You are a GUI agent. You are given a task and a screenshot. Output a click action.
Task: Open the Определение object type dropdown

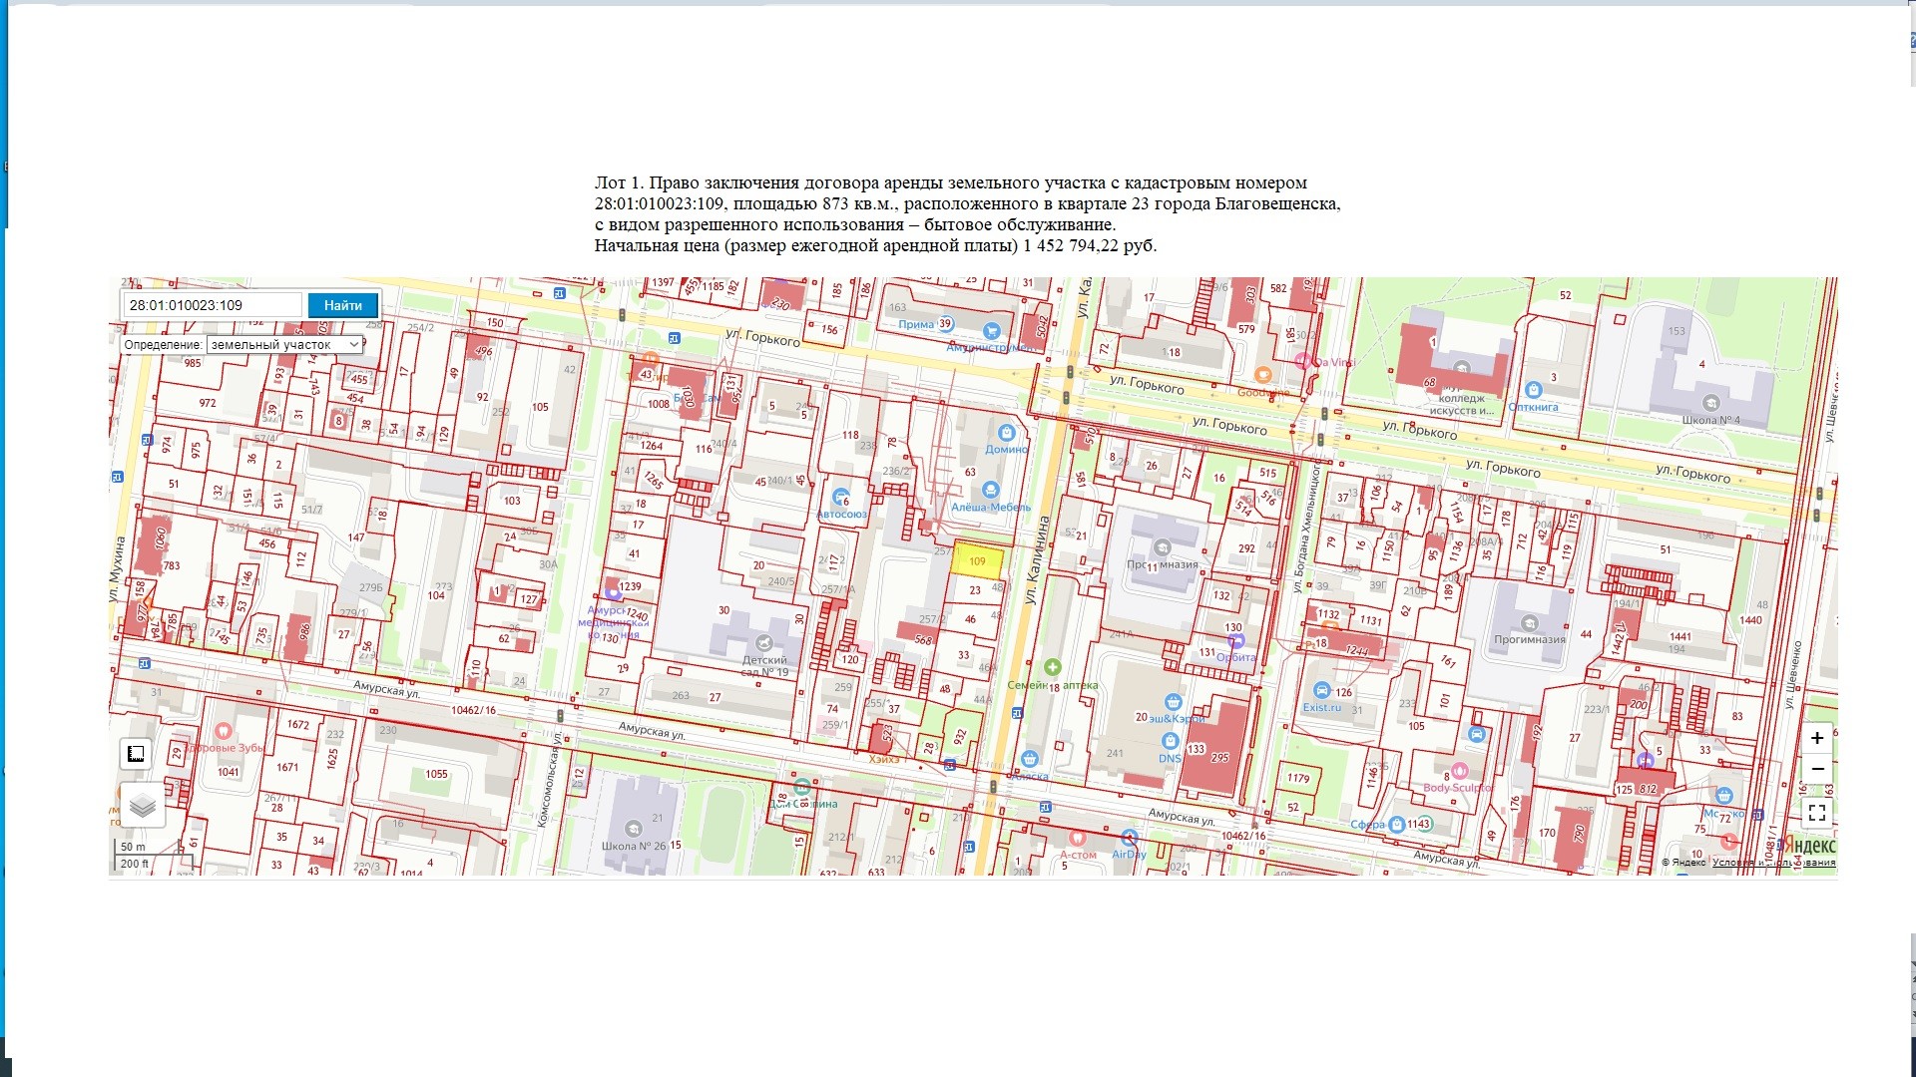click(285, 344)
